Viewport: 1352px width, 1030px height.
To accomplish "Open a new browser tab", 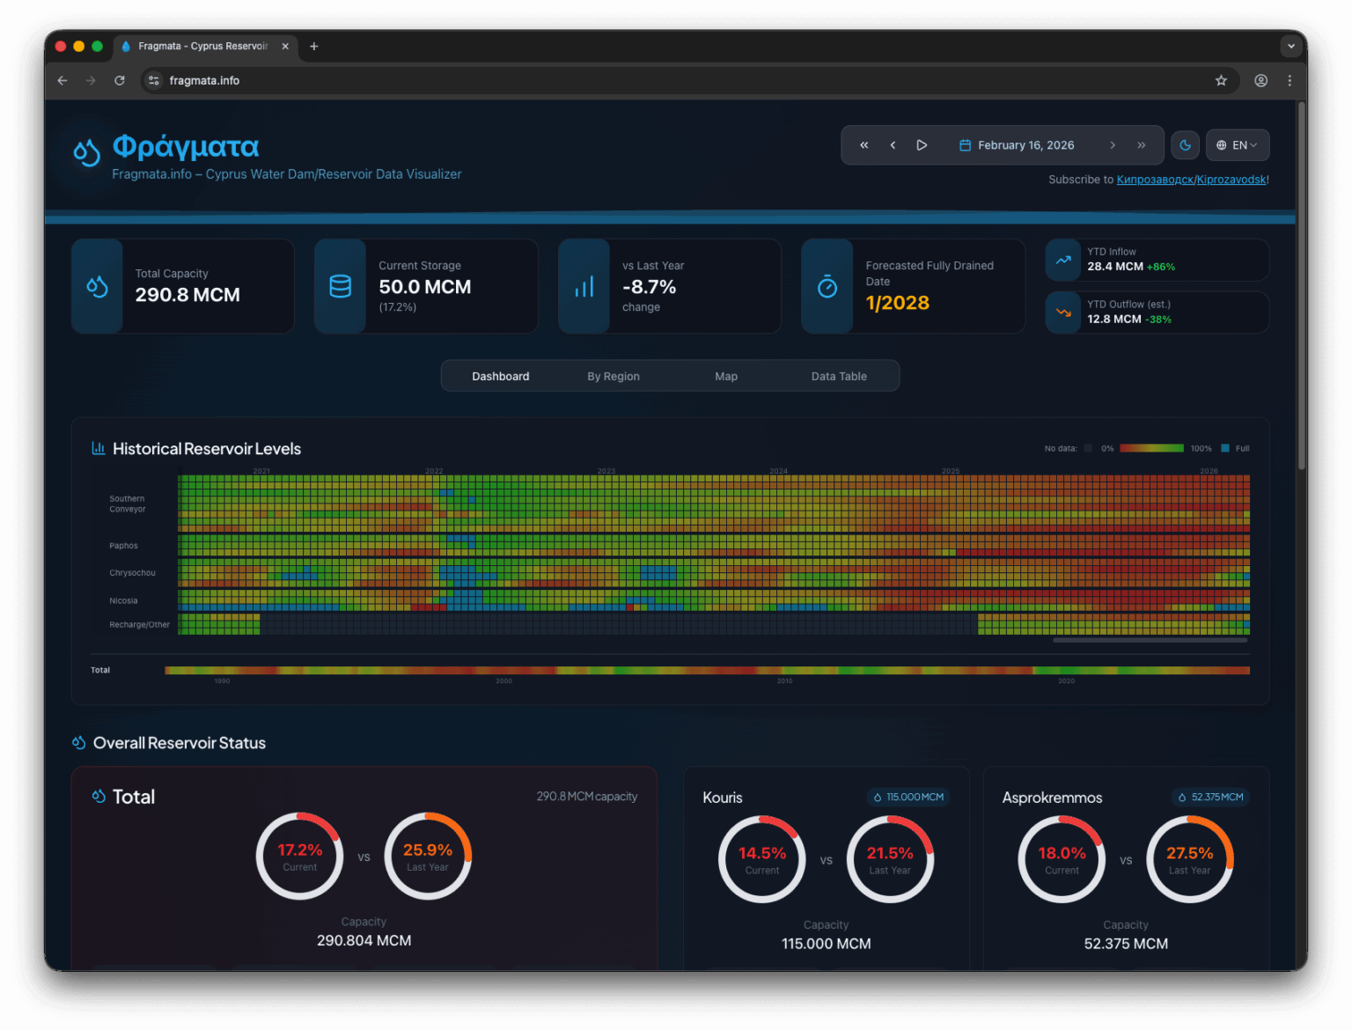I will coord(314,46).
